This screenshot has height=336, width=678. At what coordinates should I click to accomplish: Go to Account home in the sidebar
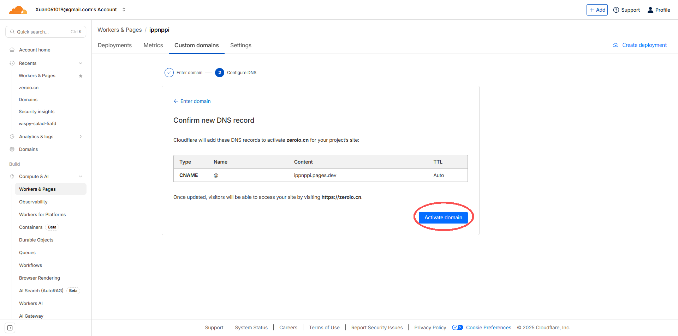[35, 50]
